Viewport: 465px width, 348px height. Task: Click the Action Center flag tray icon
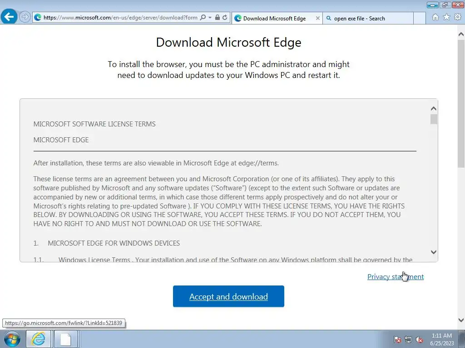point(397,339)
